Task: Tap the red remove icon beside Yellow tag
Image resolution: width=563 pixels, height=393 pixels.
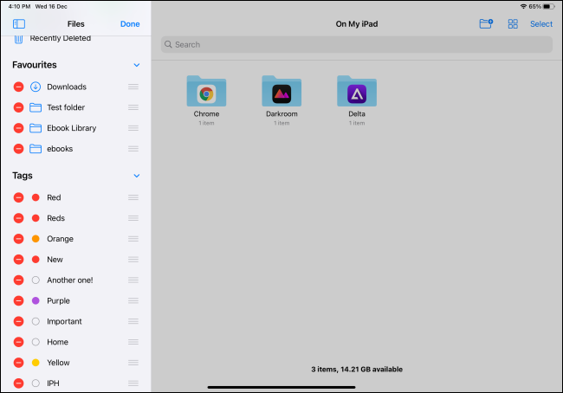Action: coord(19,363)
